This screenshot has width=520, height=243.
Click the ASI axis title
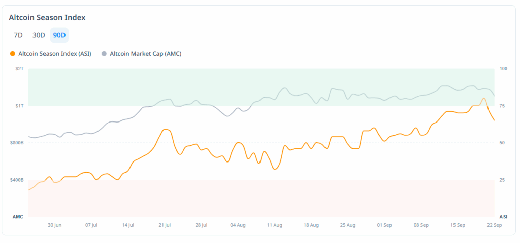(503, 217)
